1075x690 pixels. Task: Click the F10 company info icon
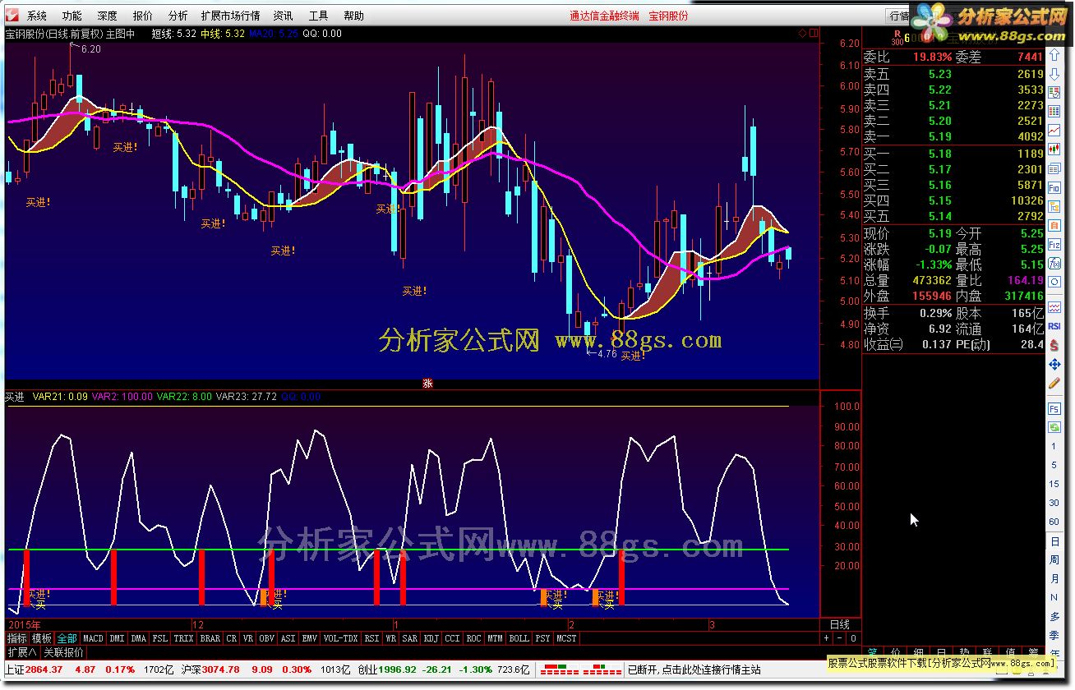pos(1054,186)
